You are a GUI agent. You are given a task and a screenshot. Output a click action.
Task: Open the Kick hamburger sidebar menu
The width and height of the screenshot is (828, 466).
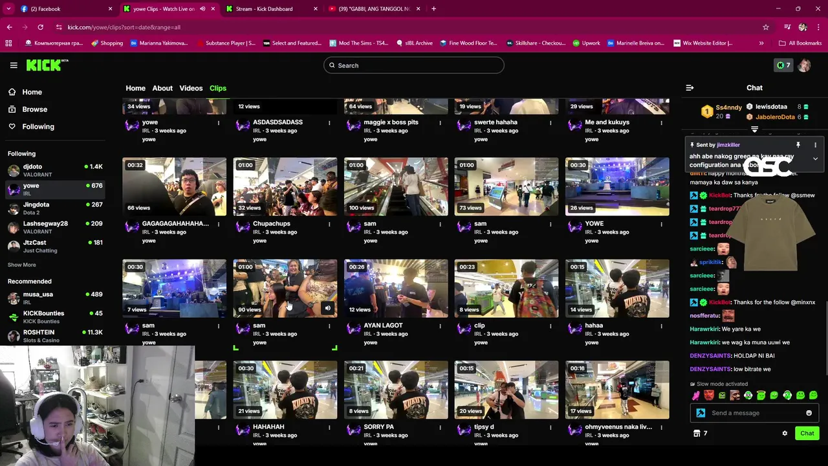click(x=14, y=65)
